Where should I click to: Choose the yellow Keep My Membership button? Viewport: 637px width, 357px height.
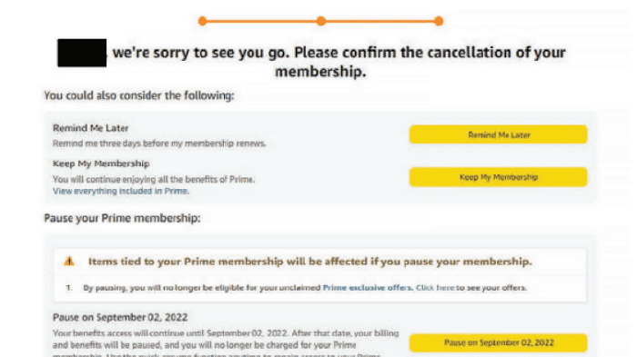click(498, 177)
